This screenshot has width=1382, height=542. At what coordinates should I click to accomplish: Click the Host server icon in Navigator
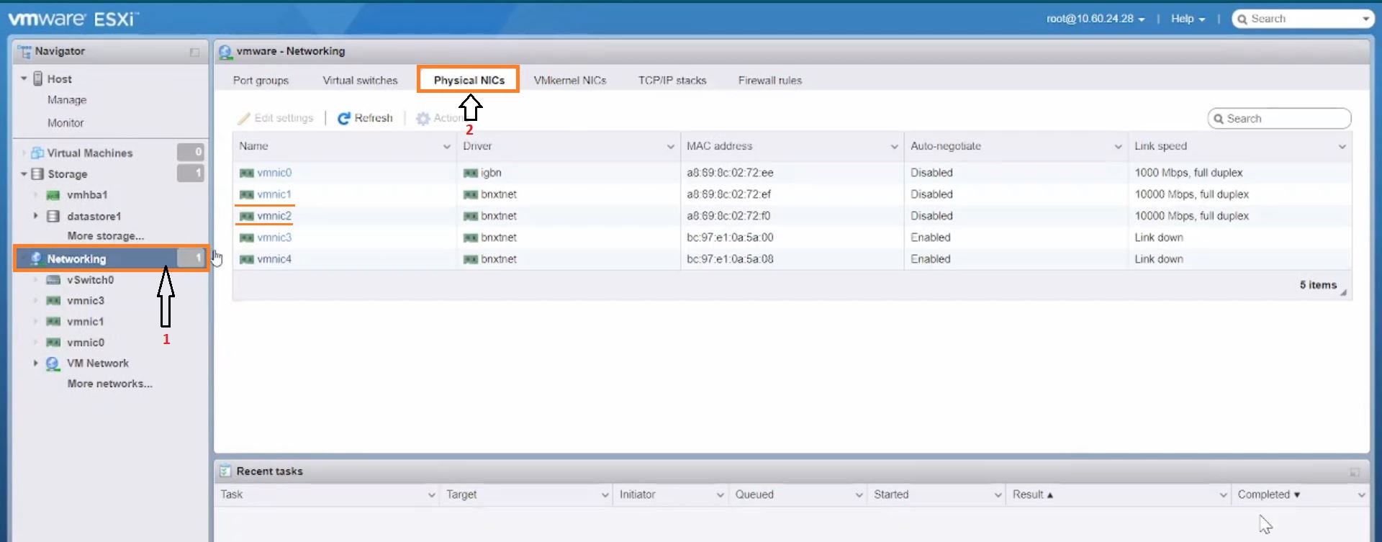38,78
